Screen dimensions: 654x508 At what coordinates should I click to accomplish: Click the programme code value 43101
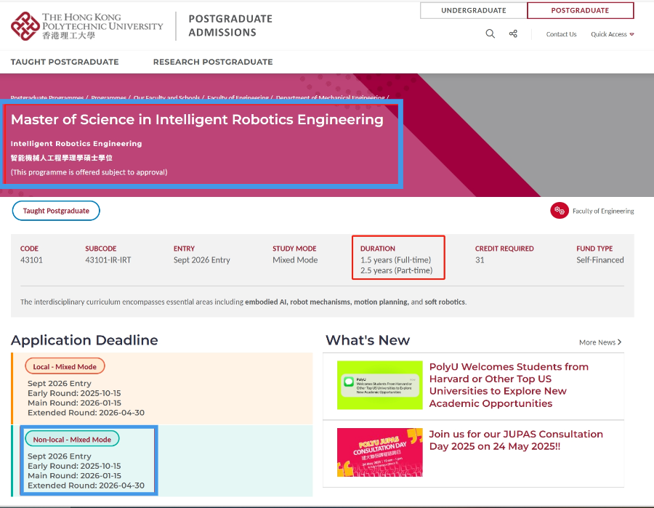tap(31, 260)
